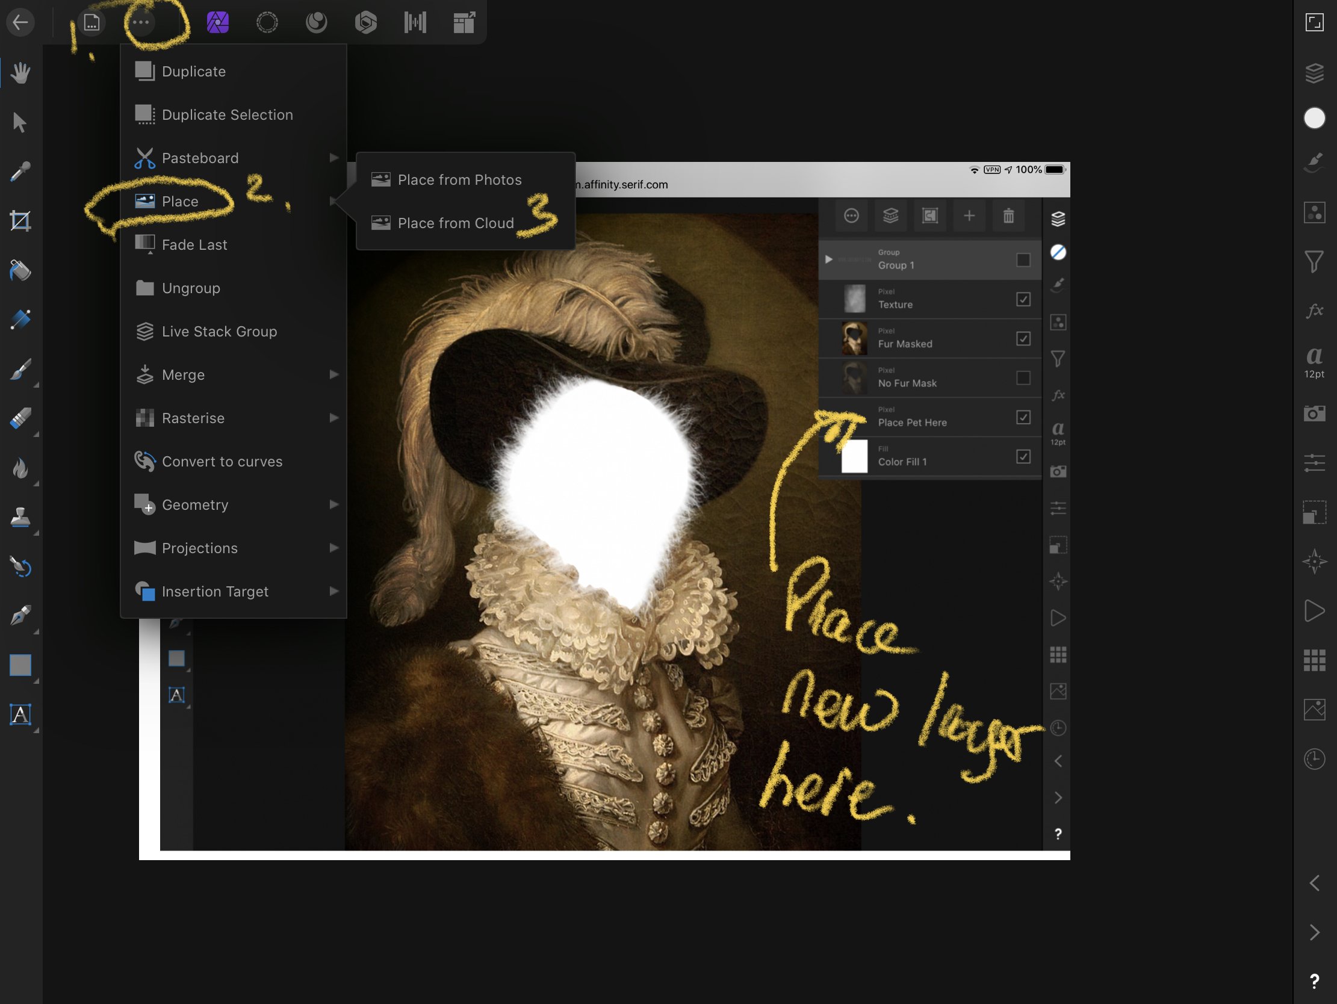Expand the Merge submenu arrow
This screenshot has width=1337, height=1004.
pos(333,375)
